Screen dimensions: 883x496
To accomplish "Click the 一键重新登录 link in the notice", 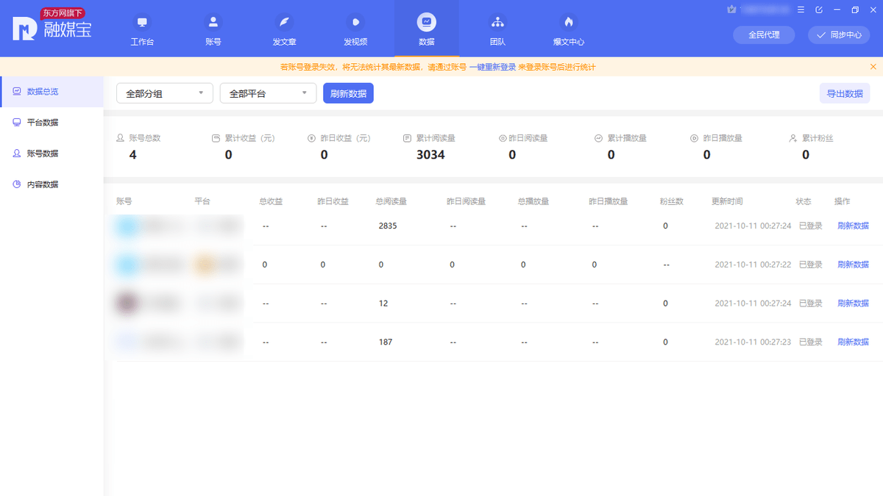I will (492, 67).
